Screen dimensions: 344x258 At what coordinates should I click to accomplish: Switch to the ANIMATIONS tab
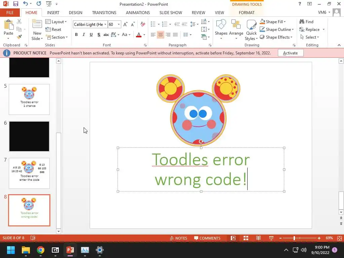pos(138,12)
